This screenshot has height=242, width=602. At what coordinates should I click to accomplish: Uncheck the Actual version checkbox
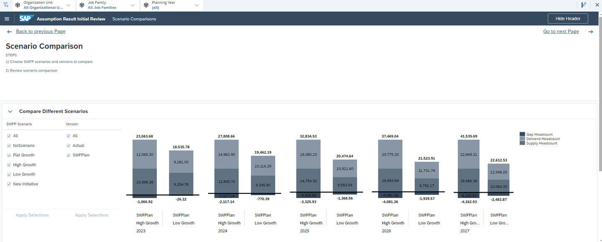coord(69,145)
